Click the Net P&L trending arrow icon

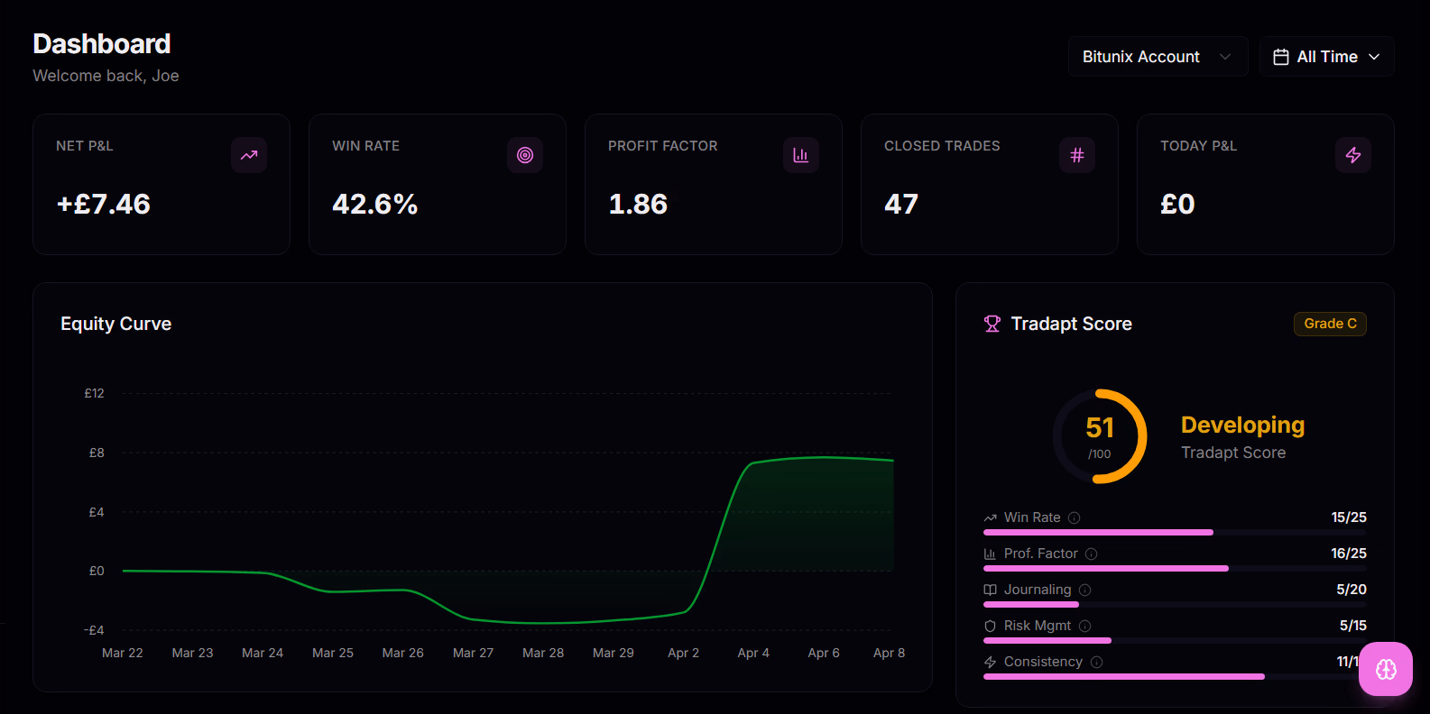click(x=249, y=155)
